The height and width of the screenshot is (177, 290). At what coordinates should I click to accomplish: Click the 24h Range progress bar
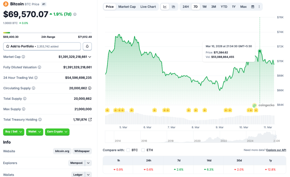(47, 33)
